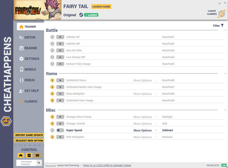Expand More Options for Super Speed
The image size is (228, 168).
(145, 130)
